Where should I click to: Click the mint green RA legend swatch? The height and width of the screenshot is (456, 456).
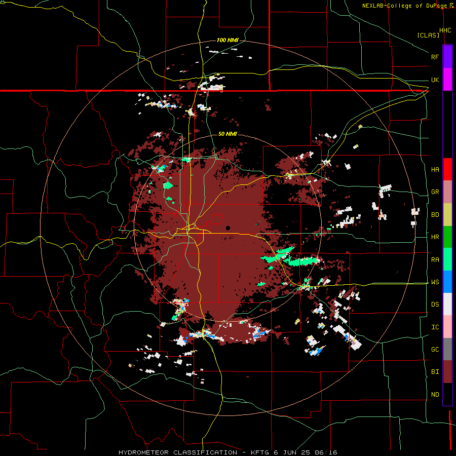(447, 259)
